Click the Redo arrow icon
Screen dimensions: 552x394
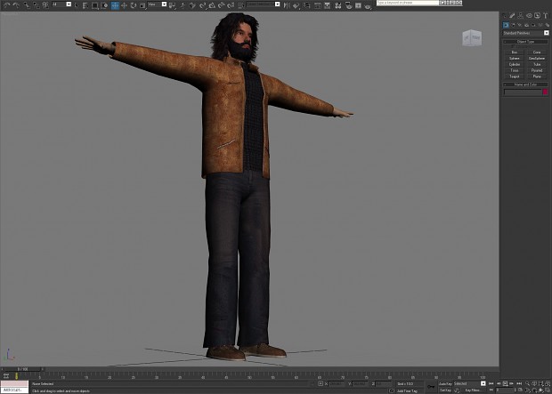coord(16,5)
